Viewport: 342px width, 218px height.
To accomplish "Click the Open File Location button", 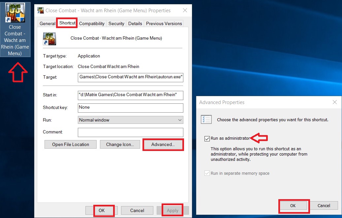I will [71, 144].
